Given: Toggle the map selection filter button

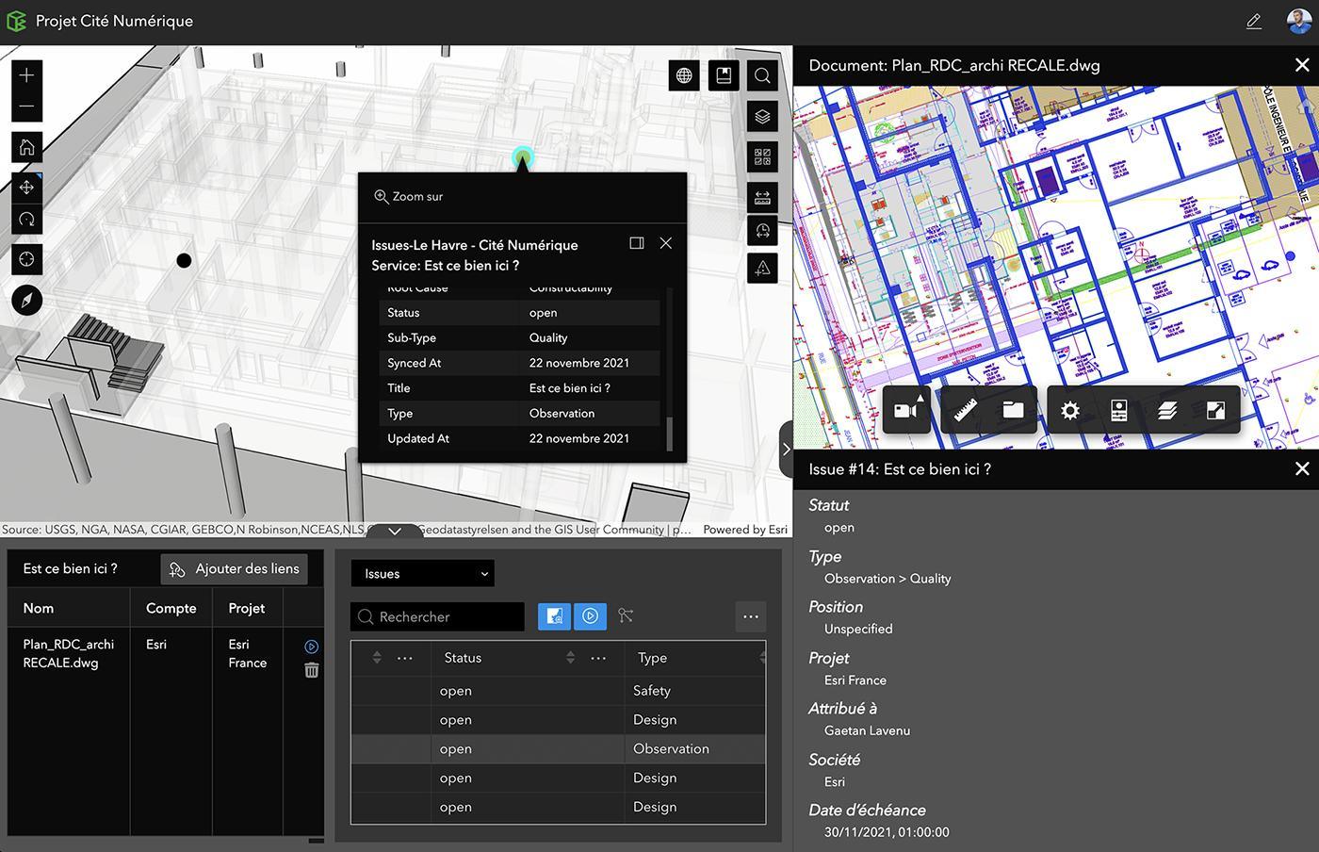Looking at the screenshot, I should (x=555, y=616).
